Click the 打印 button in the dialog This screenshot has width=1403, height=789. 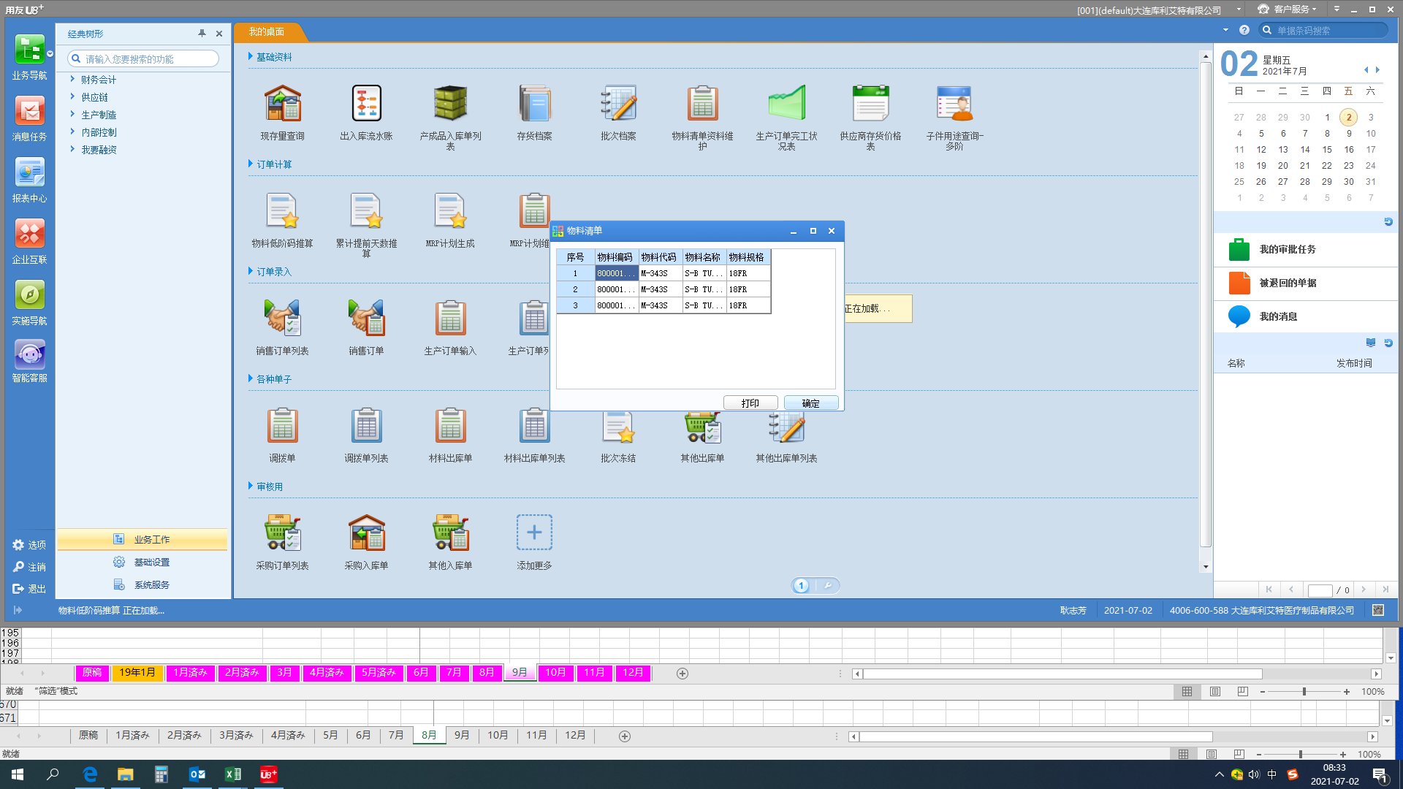(x=750, y=403)
